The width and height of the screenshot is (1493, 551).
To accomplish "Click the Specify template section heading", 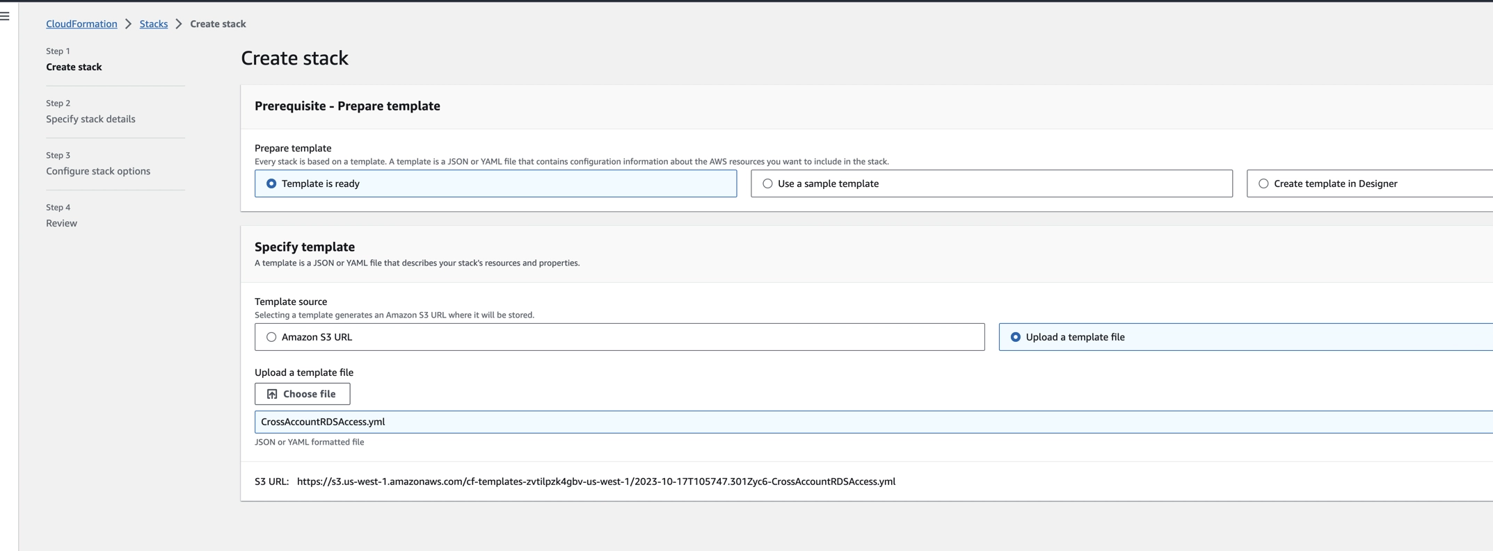I will tap(305, 247).
